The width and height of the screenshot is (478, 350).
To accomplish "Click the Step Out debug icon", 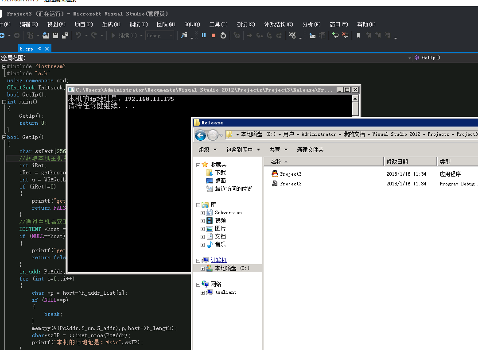I will [x=279, y=35].
